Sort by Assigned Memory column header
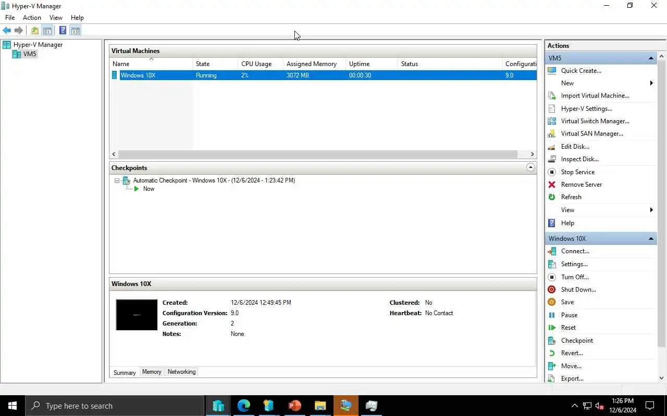This screenshot has height=416, width=667. pyautogui.click(x=314, y=64)
